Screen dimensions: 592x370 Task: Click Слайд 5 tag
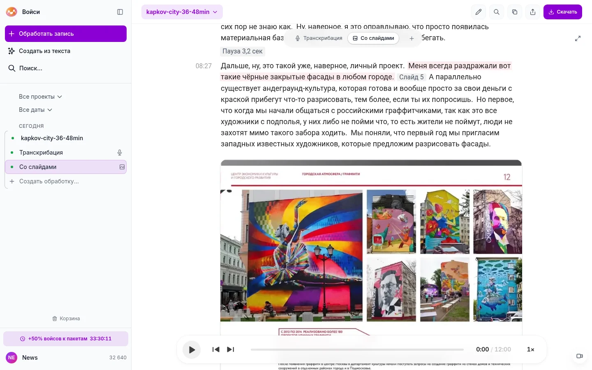coord(412,77)
